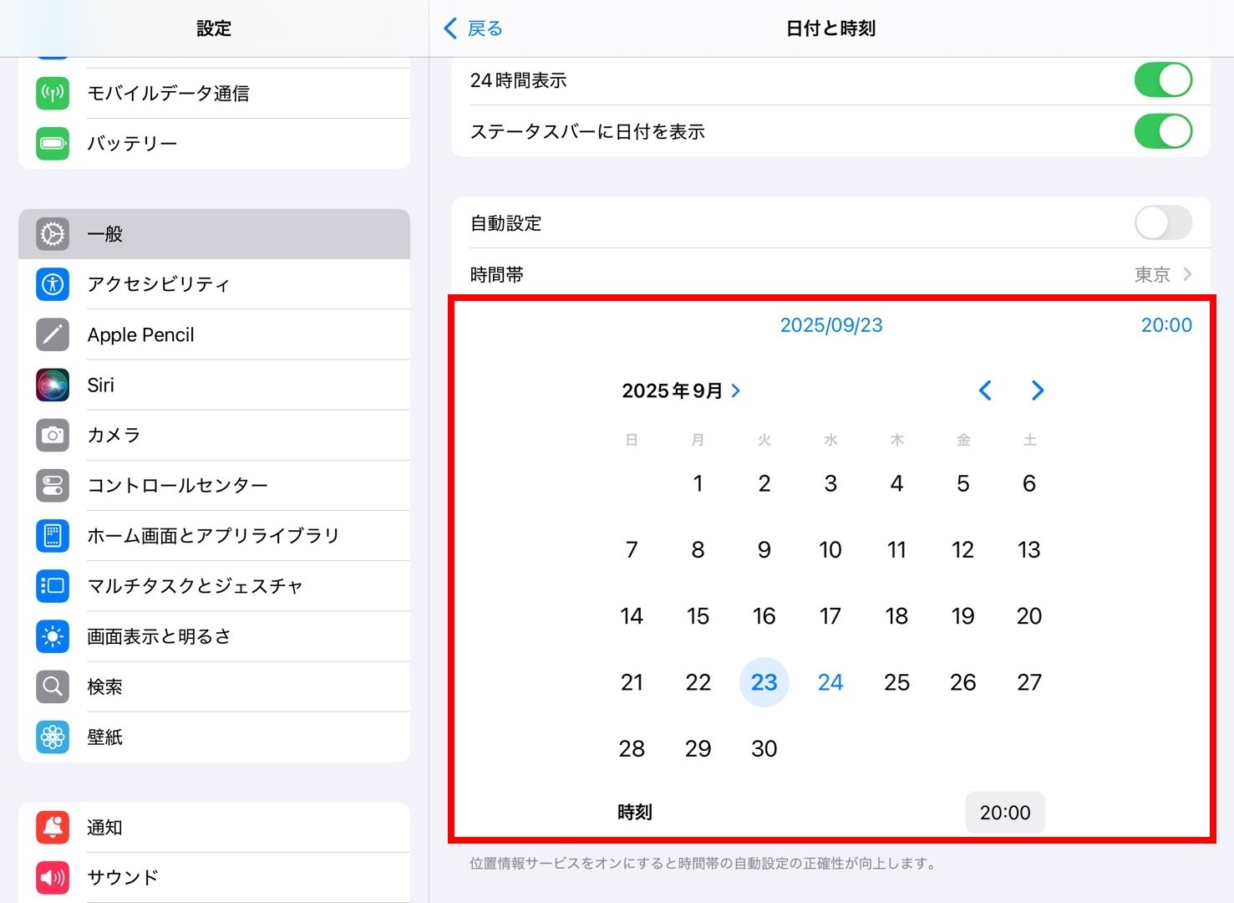The height and width of the screenshot is (903, 1234).
Task: Open 画面表示と明るさ settings item
Action: (x=214, y=636)
